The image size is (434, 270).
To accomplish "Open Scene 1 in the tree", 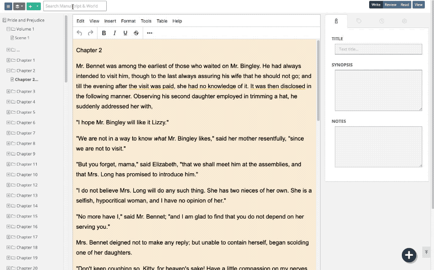I will pos(22,38).
